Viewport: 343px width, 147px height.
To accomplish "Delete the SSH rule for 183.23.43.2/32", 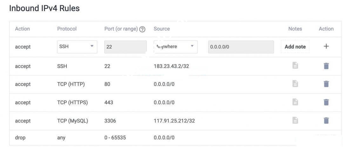I will coord(326,66).
